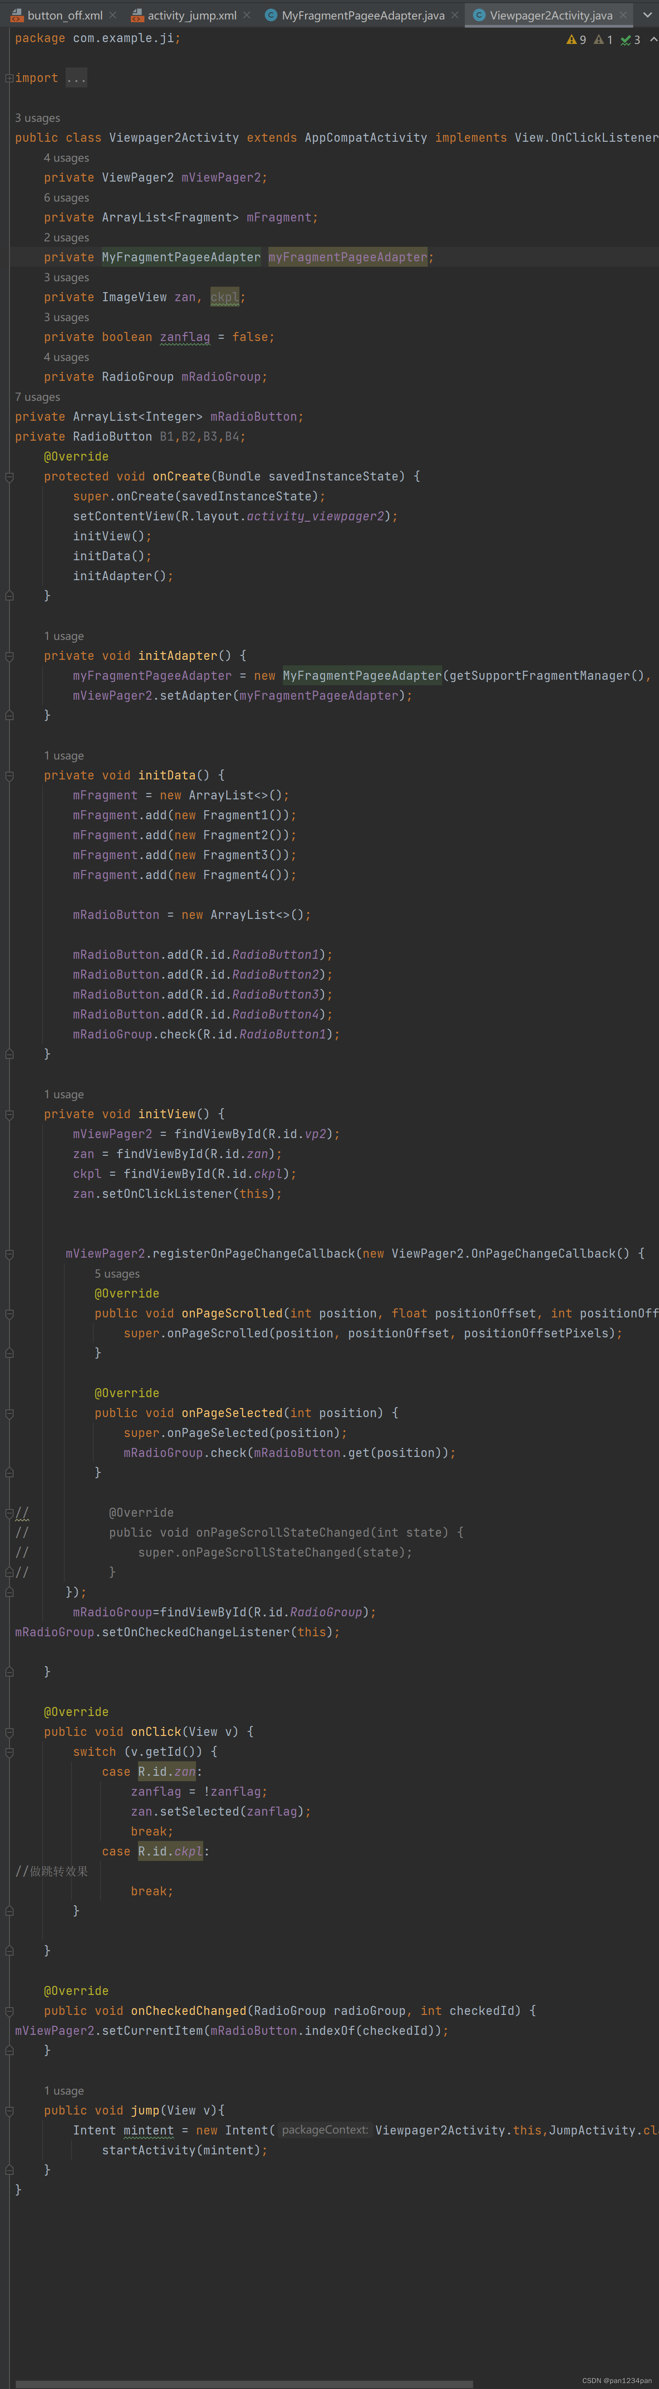Screen dimensions: 659x2389
Task: Switch to the MyFragmentPageeAdapter.java tab
Action: pos(363,15)
